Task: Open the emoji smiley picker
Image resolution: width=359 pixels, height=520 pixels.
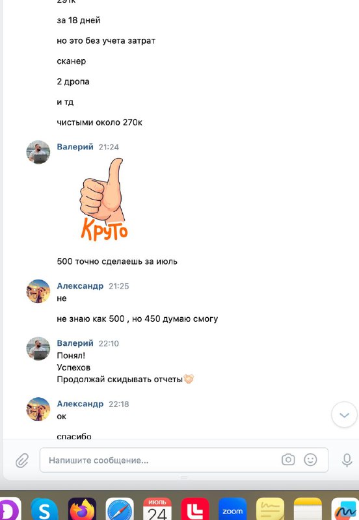Action: [310, 460]
